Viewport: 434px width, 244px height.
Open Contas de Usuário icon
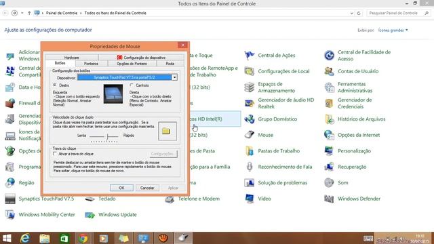pyautogui.click(x=329, y=71)
